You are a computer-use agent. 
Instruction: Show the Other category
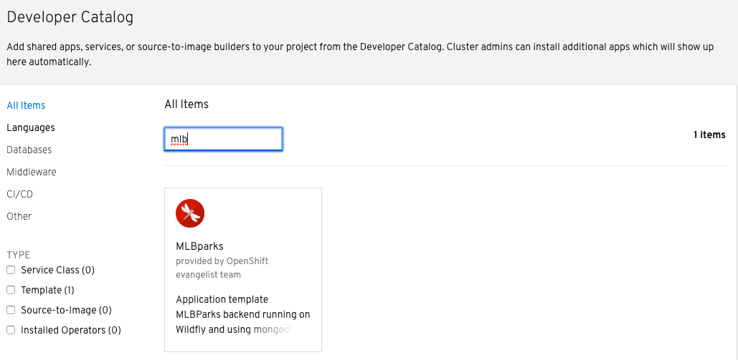19,216
